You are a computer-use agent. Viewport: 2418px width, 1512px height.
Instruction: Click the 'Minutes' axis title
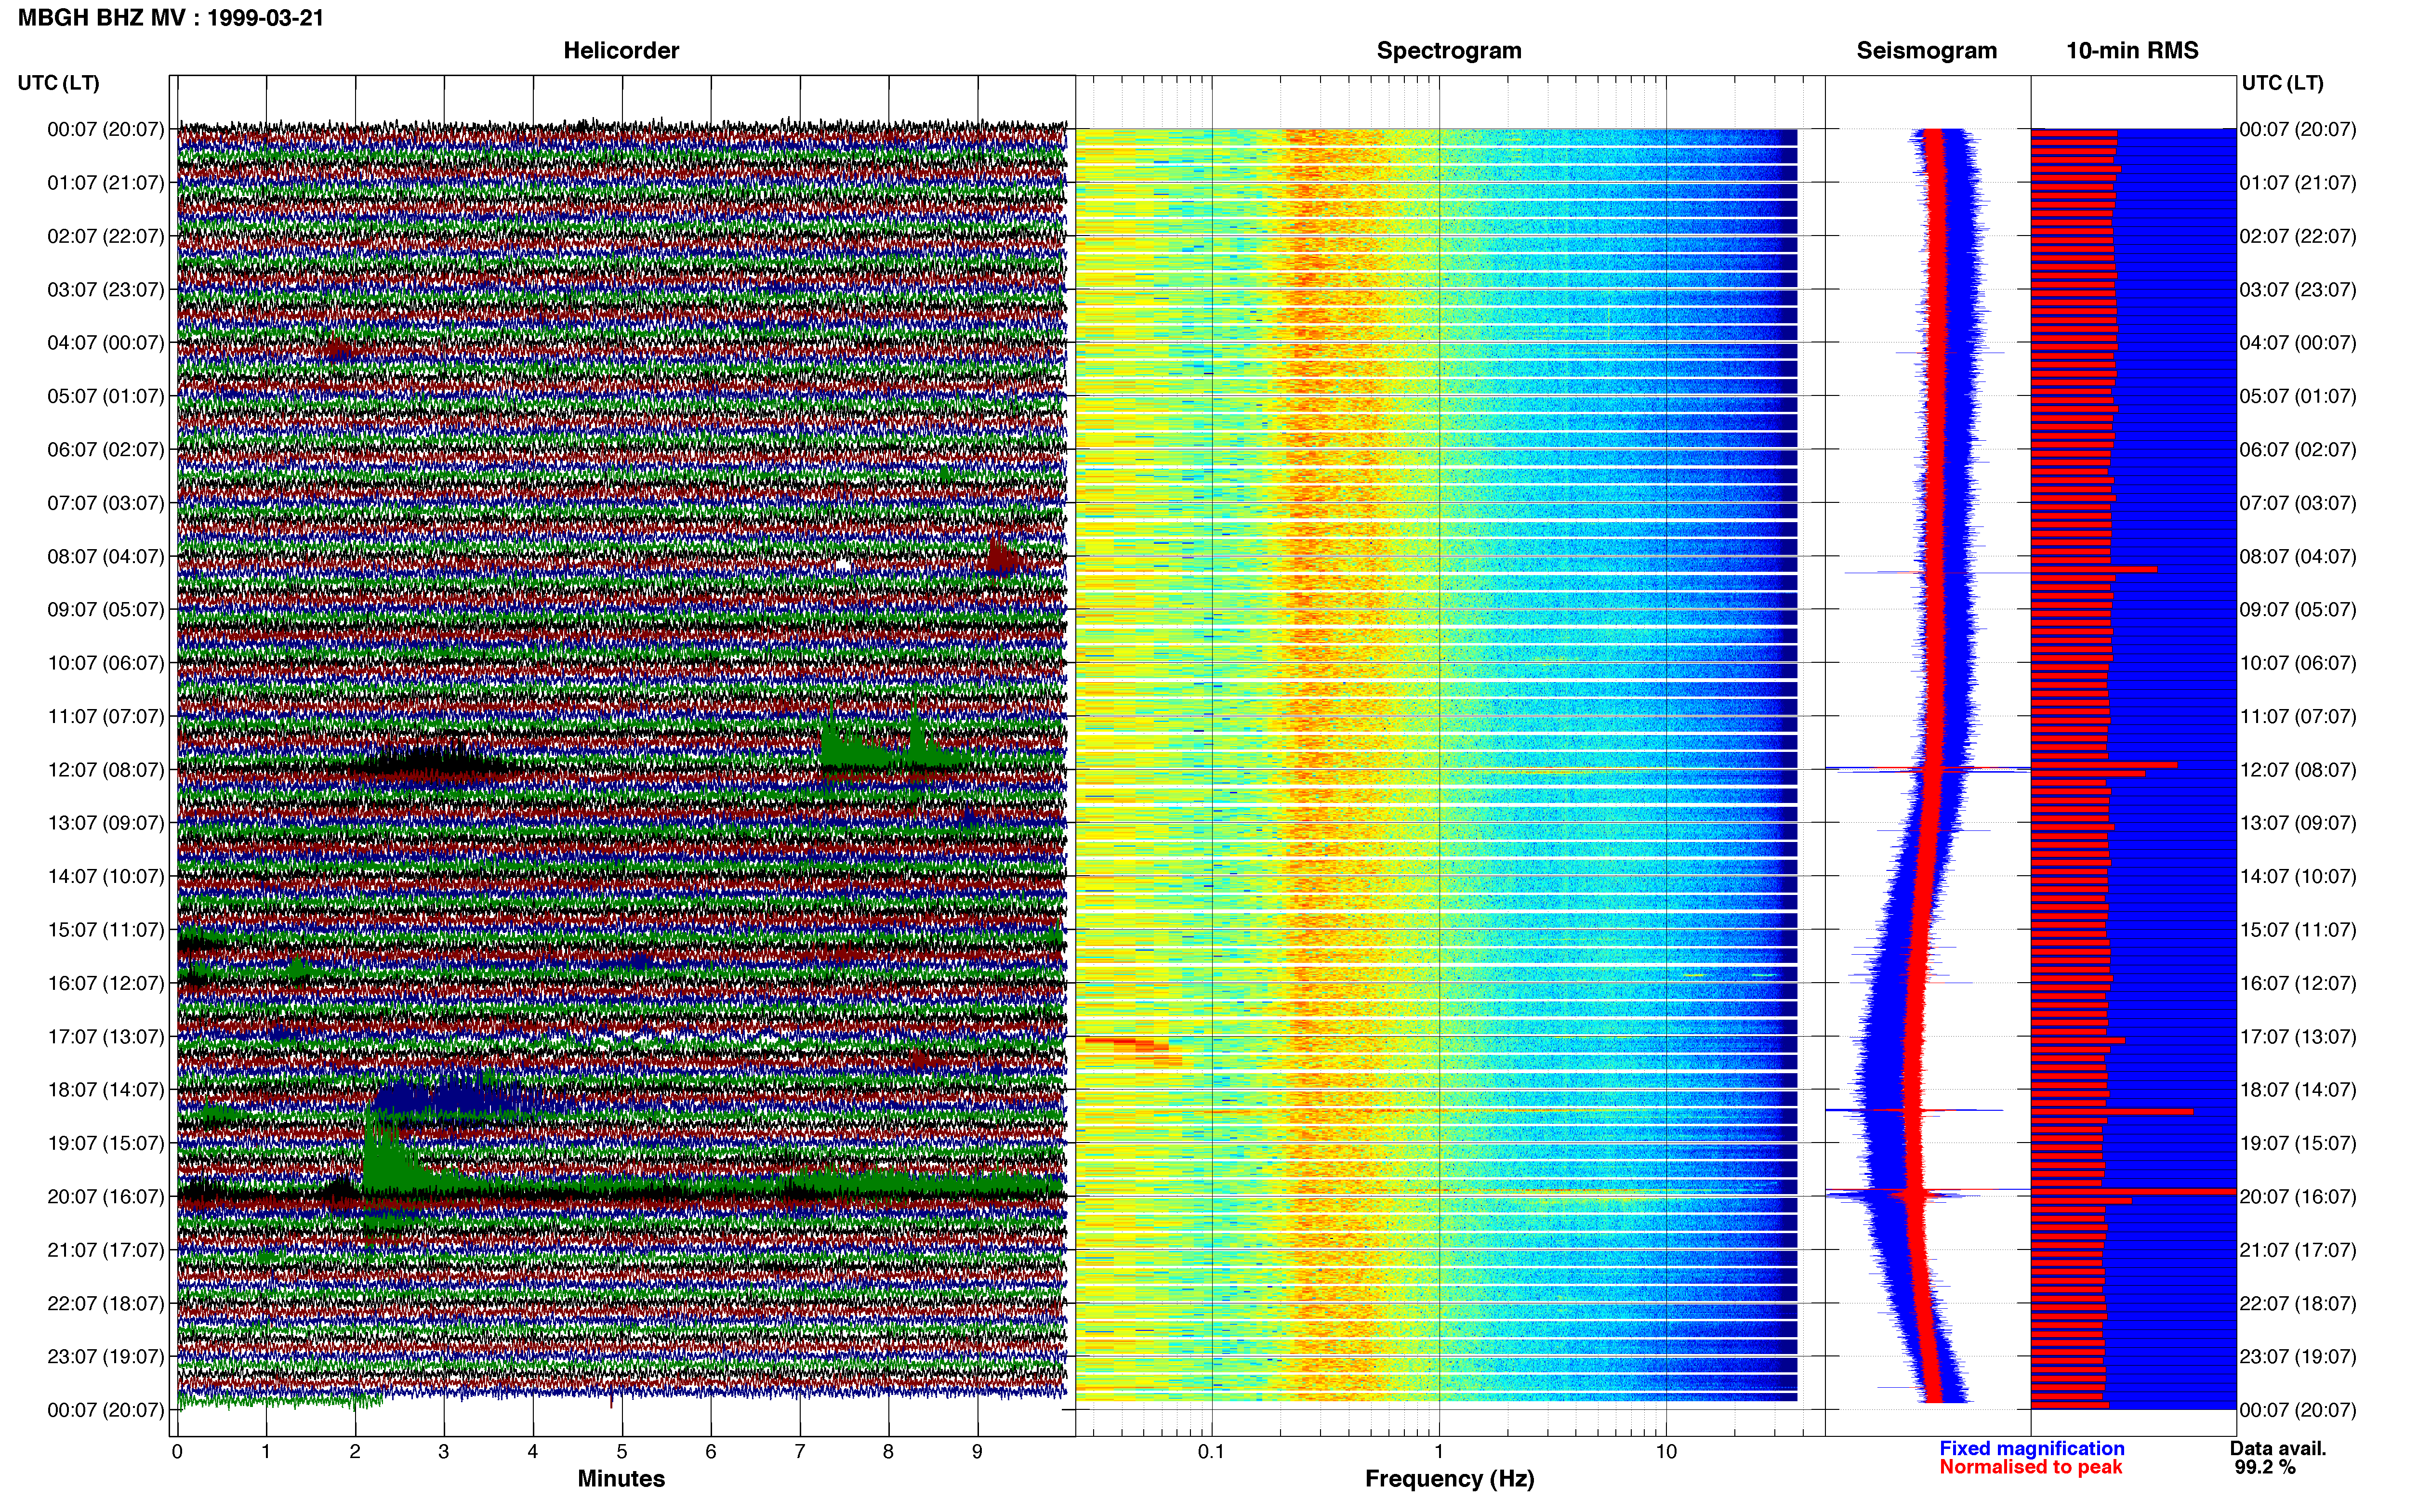point(621,1479)
